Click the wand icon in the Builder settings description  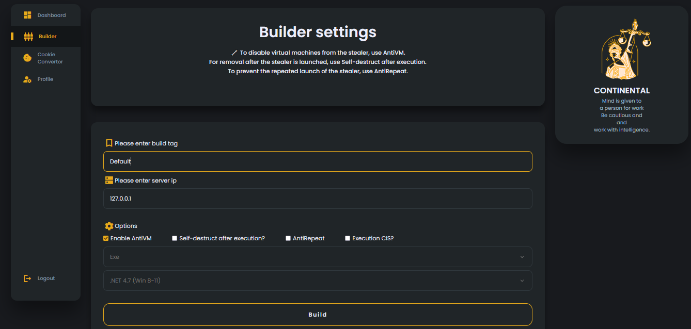(234, 53)
